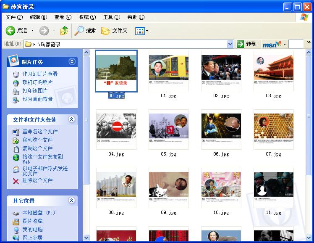Click the printer icon beside 打印该图片

pos(16,91)
